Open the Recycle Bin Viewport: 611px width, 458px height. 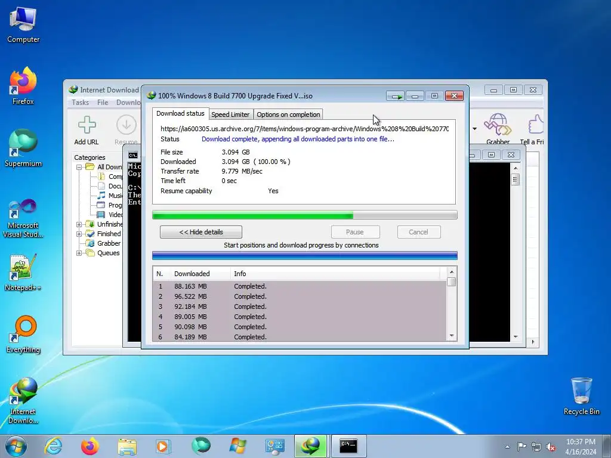pyautogui.click(x=581, y=396)
